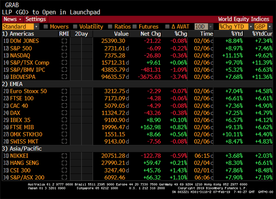This screenshot has height=199, width=276.
Task: Enable the Ratios checkbox
Action: [x=110, y=26]
